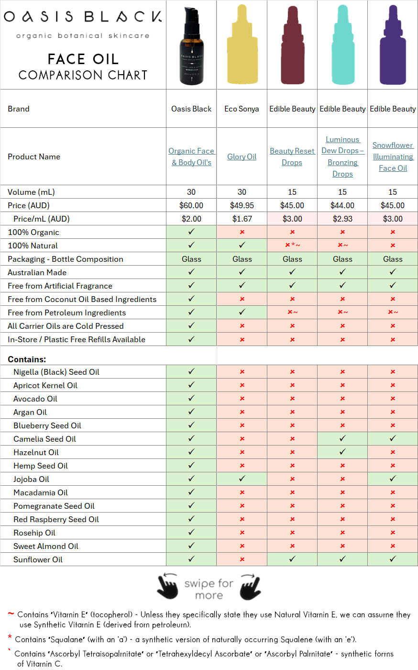418x670 pixels.
Task: Tap the swipe-right hand icon
Action: [250, 586]
